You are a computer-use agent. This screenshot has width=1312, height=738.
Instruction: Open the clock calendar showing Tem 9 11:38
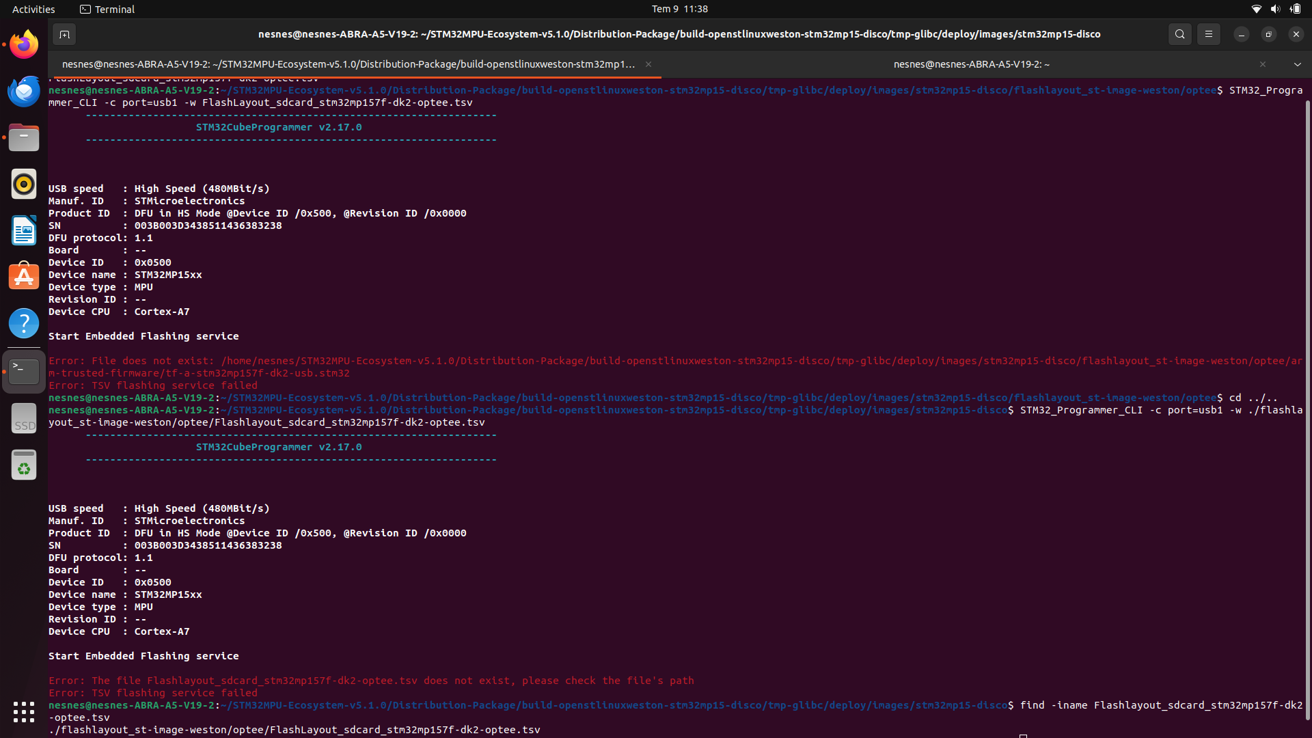679,9
